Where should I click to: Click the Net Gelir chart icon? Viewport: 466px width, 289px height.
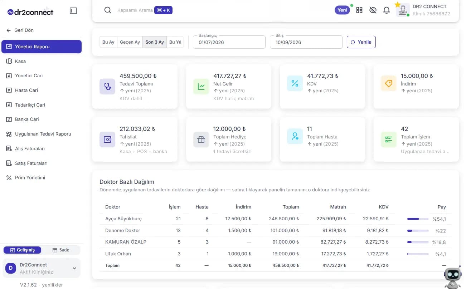tap(201, 87)
